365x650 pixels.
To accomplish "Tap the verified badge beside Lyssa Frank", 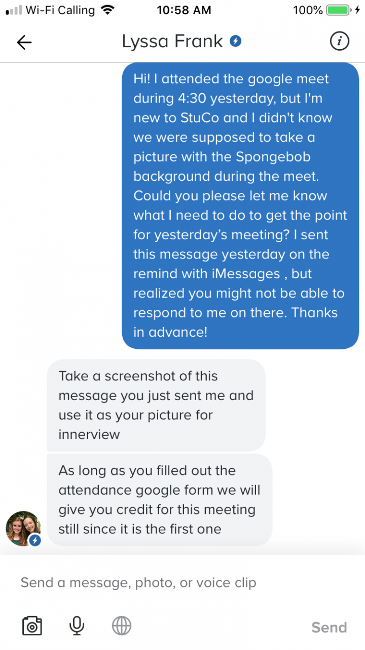I will pyautogui.click(x=235, y=41).
